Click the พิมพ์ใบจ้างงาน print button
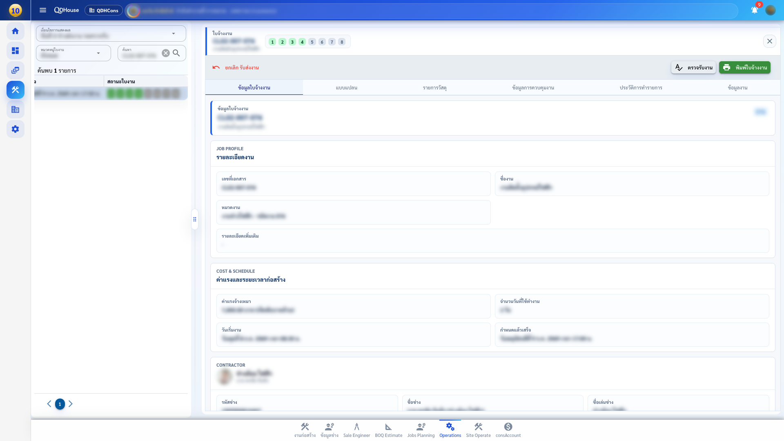 tap(745, 67)
